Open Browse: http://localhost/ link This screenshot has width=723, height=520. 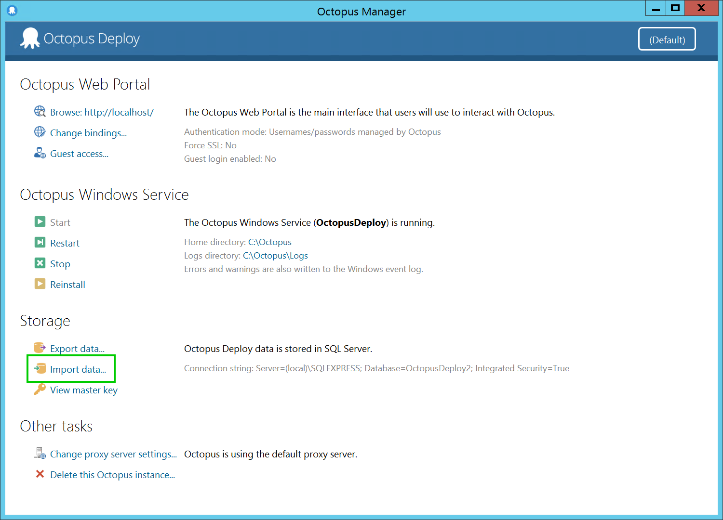(x=102, y=112)
